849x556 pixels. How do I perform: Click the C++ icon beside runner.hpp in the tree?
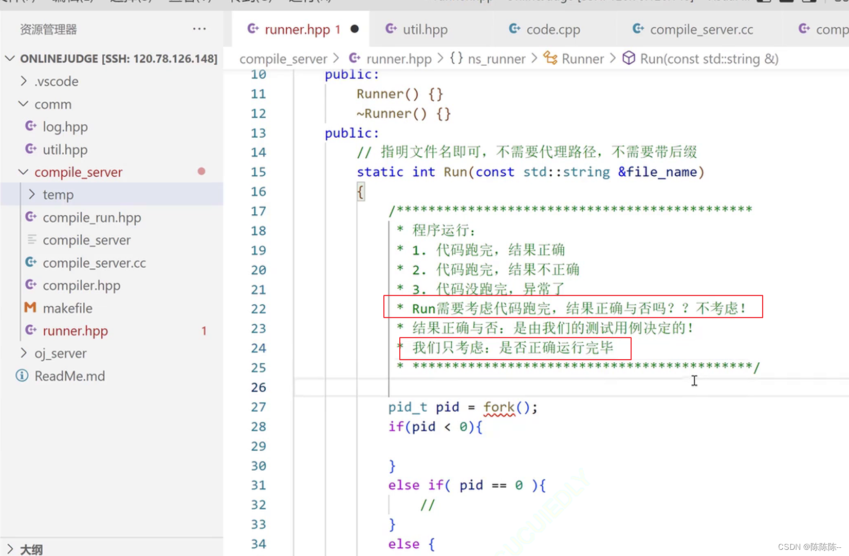[x=31, y=330]
